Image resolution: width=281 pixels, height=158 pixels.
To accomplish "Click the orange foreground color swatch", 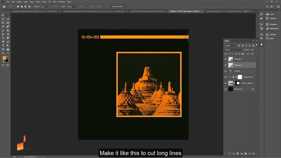I will pos(4,58).
